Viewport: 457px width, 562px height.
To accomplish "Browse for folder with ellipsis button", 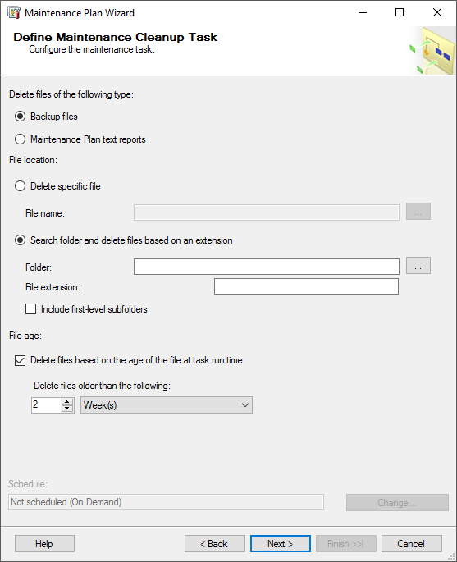I will pyautogui.click(x=418, y=266).
